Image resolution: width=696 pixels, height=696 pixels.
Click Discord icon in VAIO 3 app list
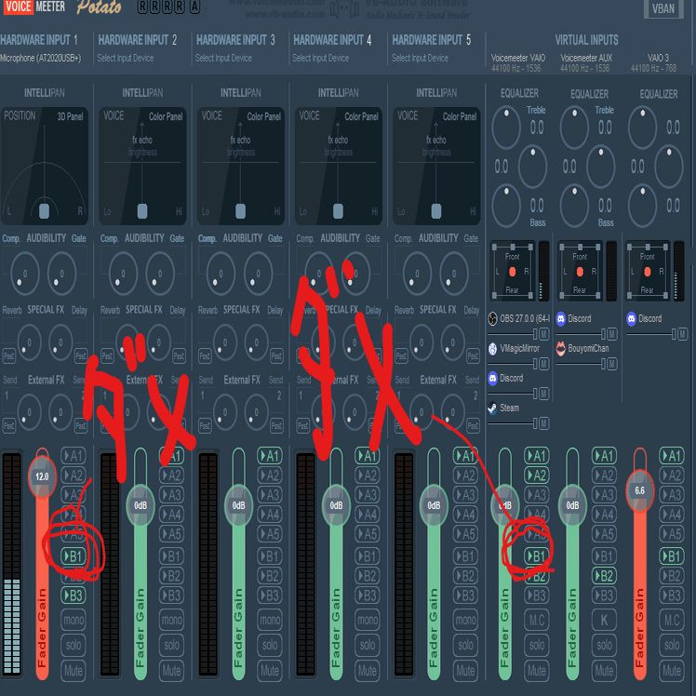[631, 319]
